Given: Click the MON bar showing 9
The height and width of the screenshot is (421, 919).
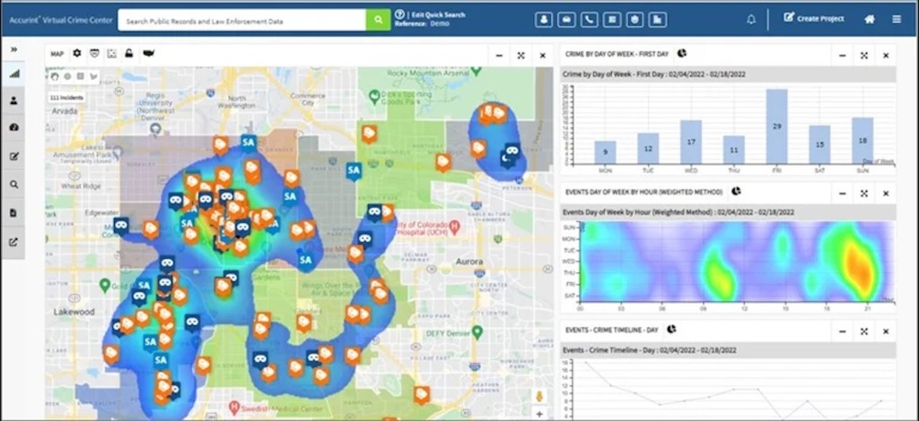Looking at the screenshot, I should [x=605, y=152].
